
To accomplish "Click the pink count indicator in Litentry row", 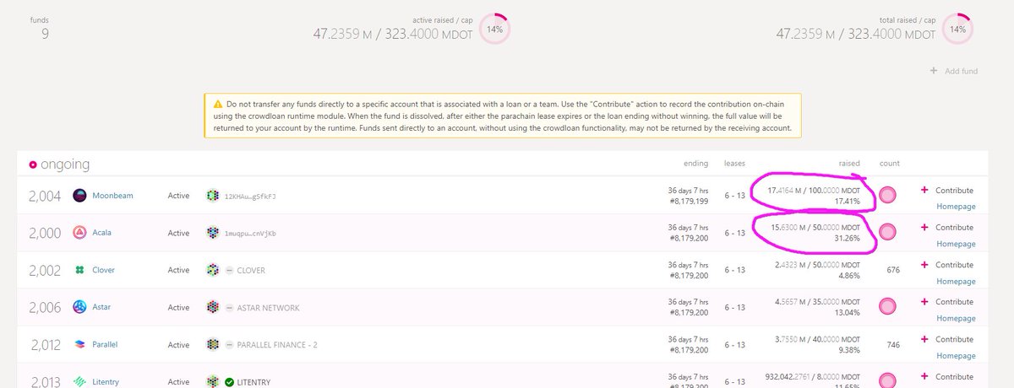I will pos(888,381).
